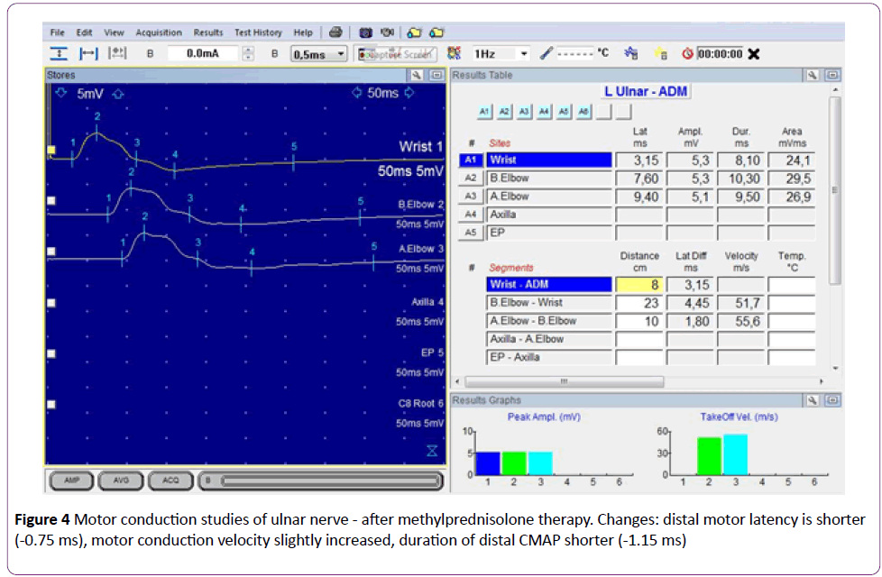This screenshot has width=882, height=577.
Task: Select the horizontal width cursor tool icon
Action: (x=88, y=53)
